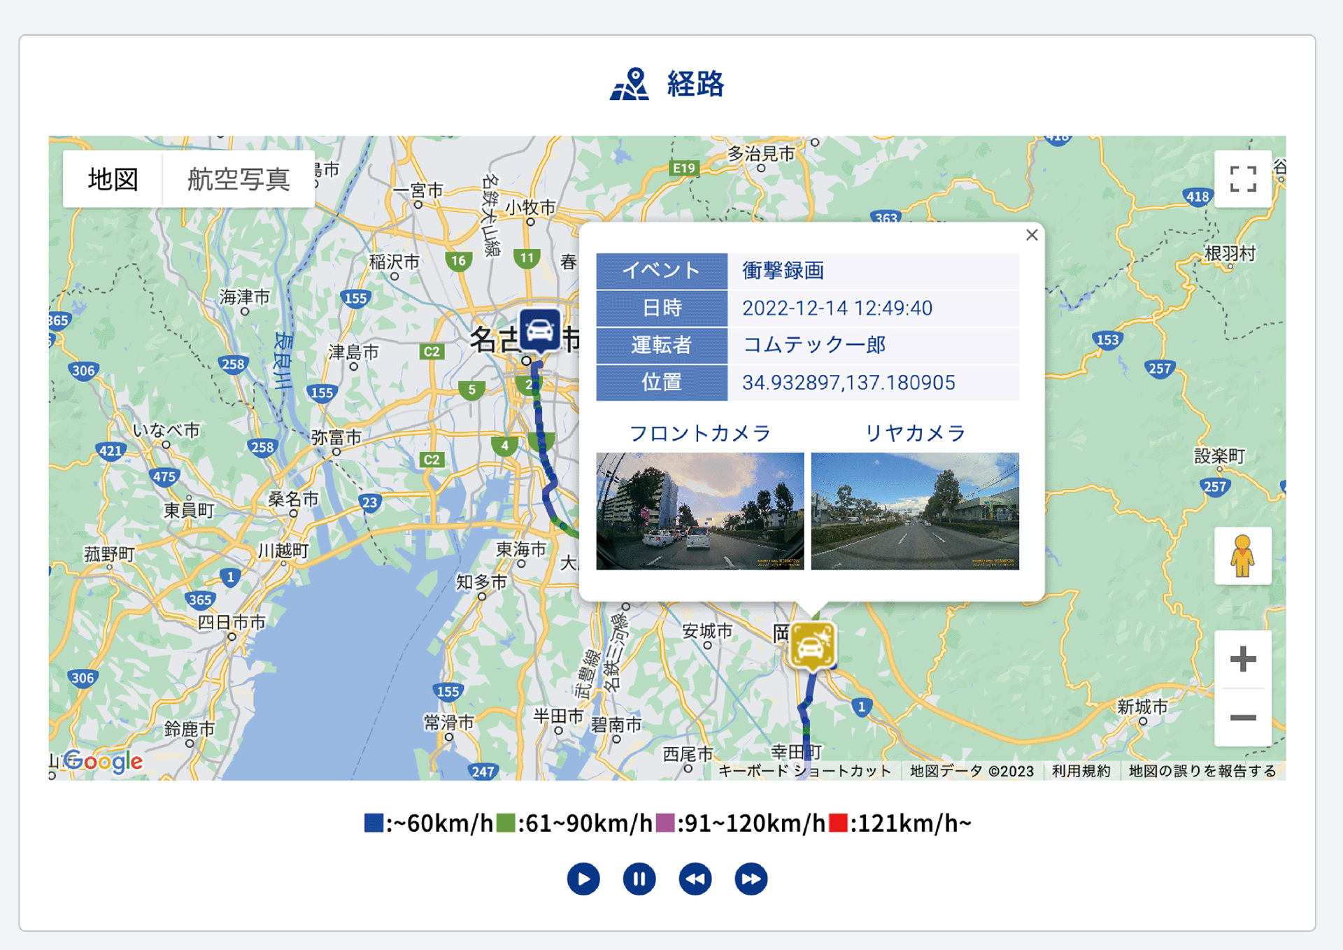Click 常滑市 label on map

(449, 722)
